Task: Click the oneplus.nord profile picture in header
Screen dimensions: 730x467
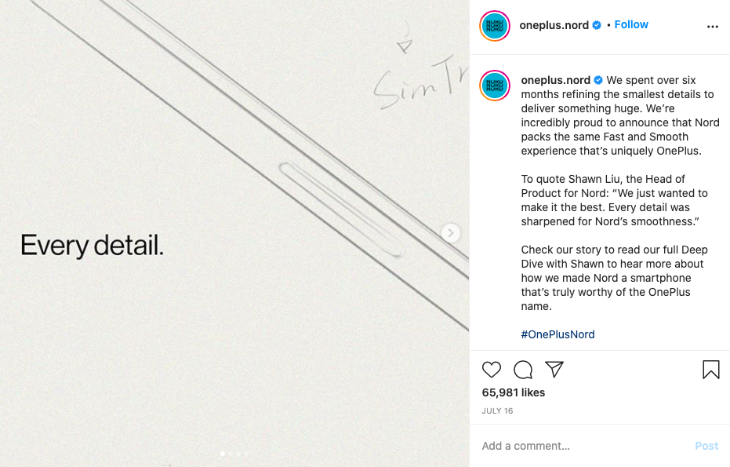Action: coord(495,26)
